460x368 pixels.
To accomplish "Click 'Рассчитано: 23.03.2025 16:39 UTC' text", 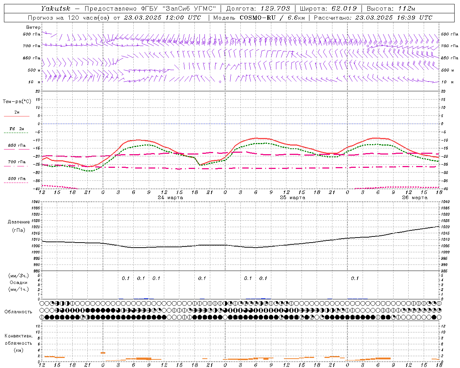I will tap(373, 18).
